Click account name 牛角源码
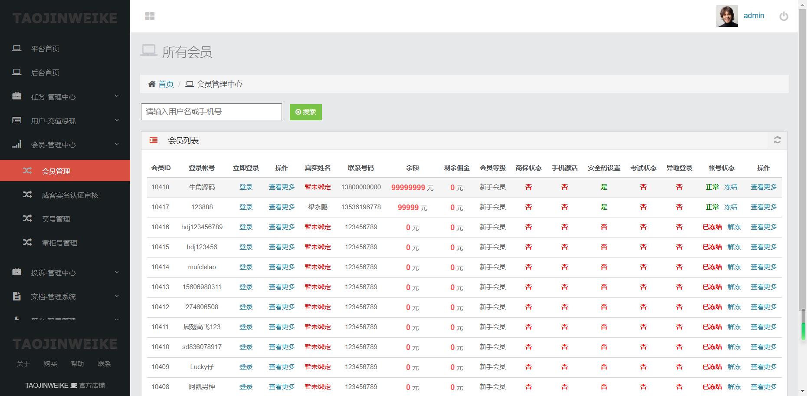 202,187
